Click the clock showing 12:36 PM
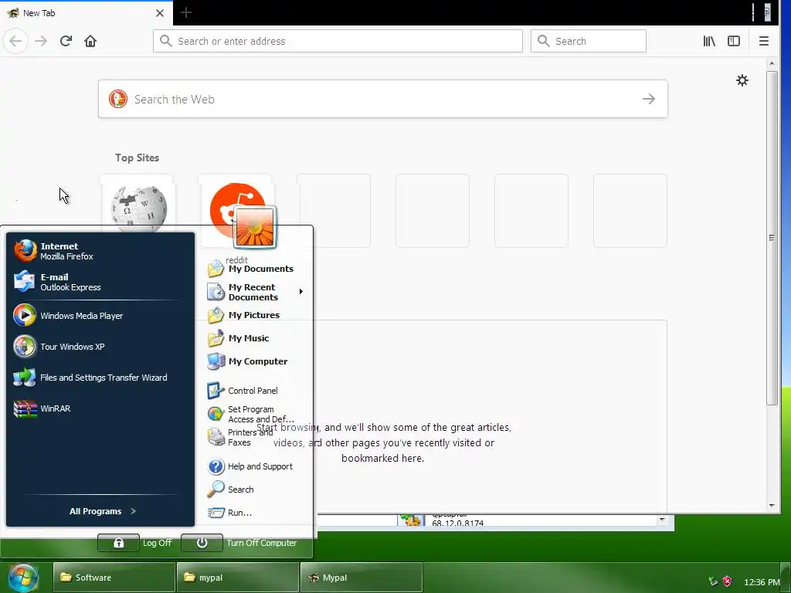This screenshot has height=593, width=791. pyautogui.click(x=761, y=582)
